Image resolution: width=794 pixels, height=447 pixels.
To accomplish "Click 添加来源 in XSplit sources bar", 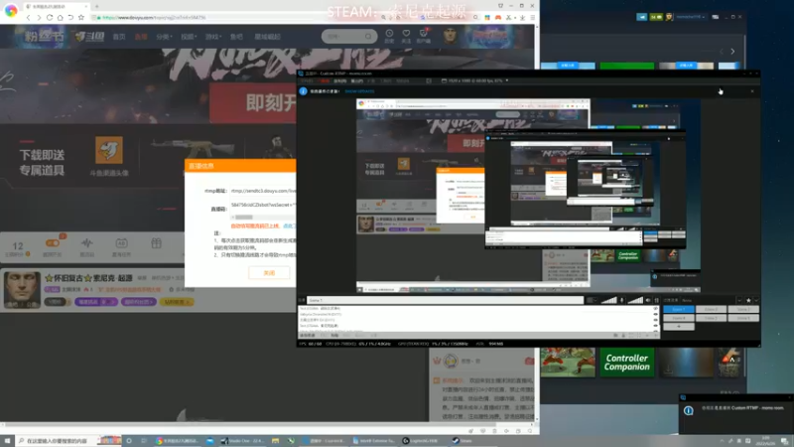I will [308, 336].
